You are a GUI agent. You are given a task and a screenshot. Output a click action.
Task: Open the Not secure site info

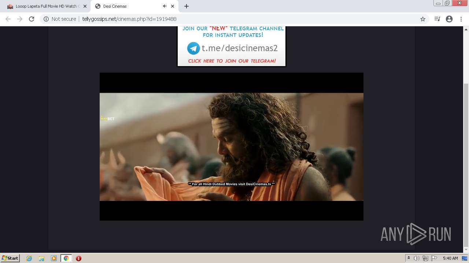(60, 19)
